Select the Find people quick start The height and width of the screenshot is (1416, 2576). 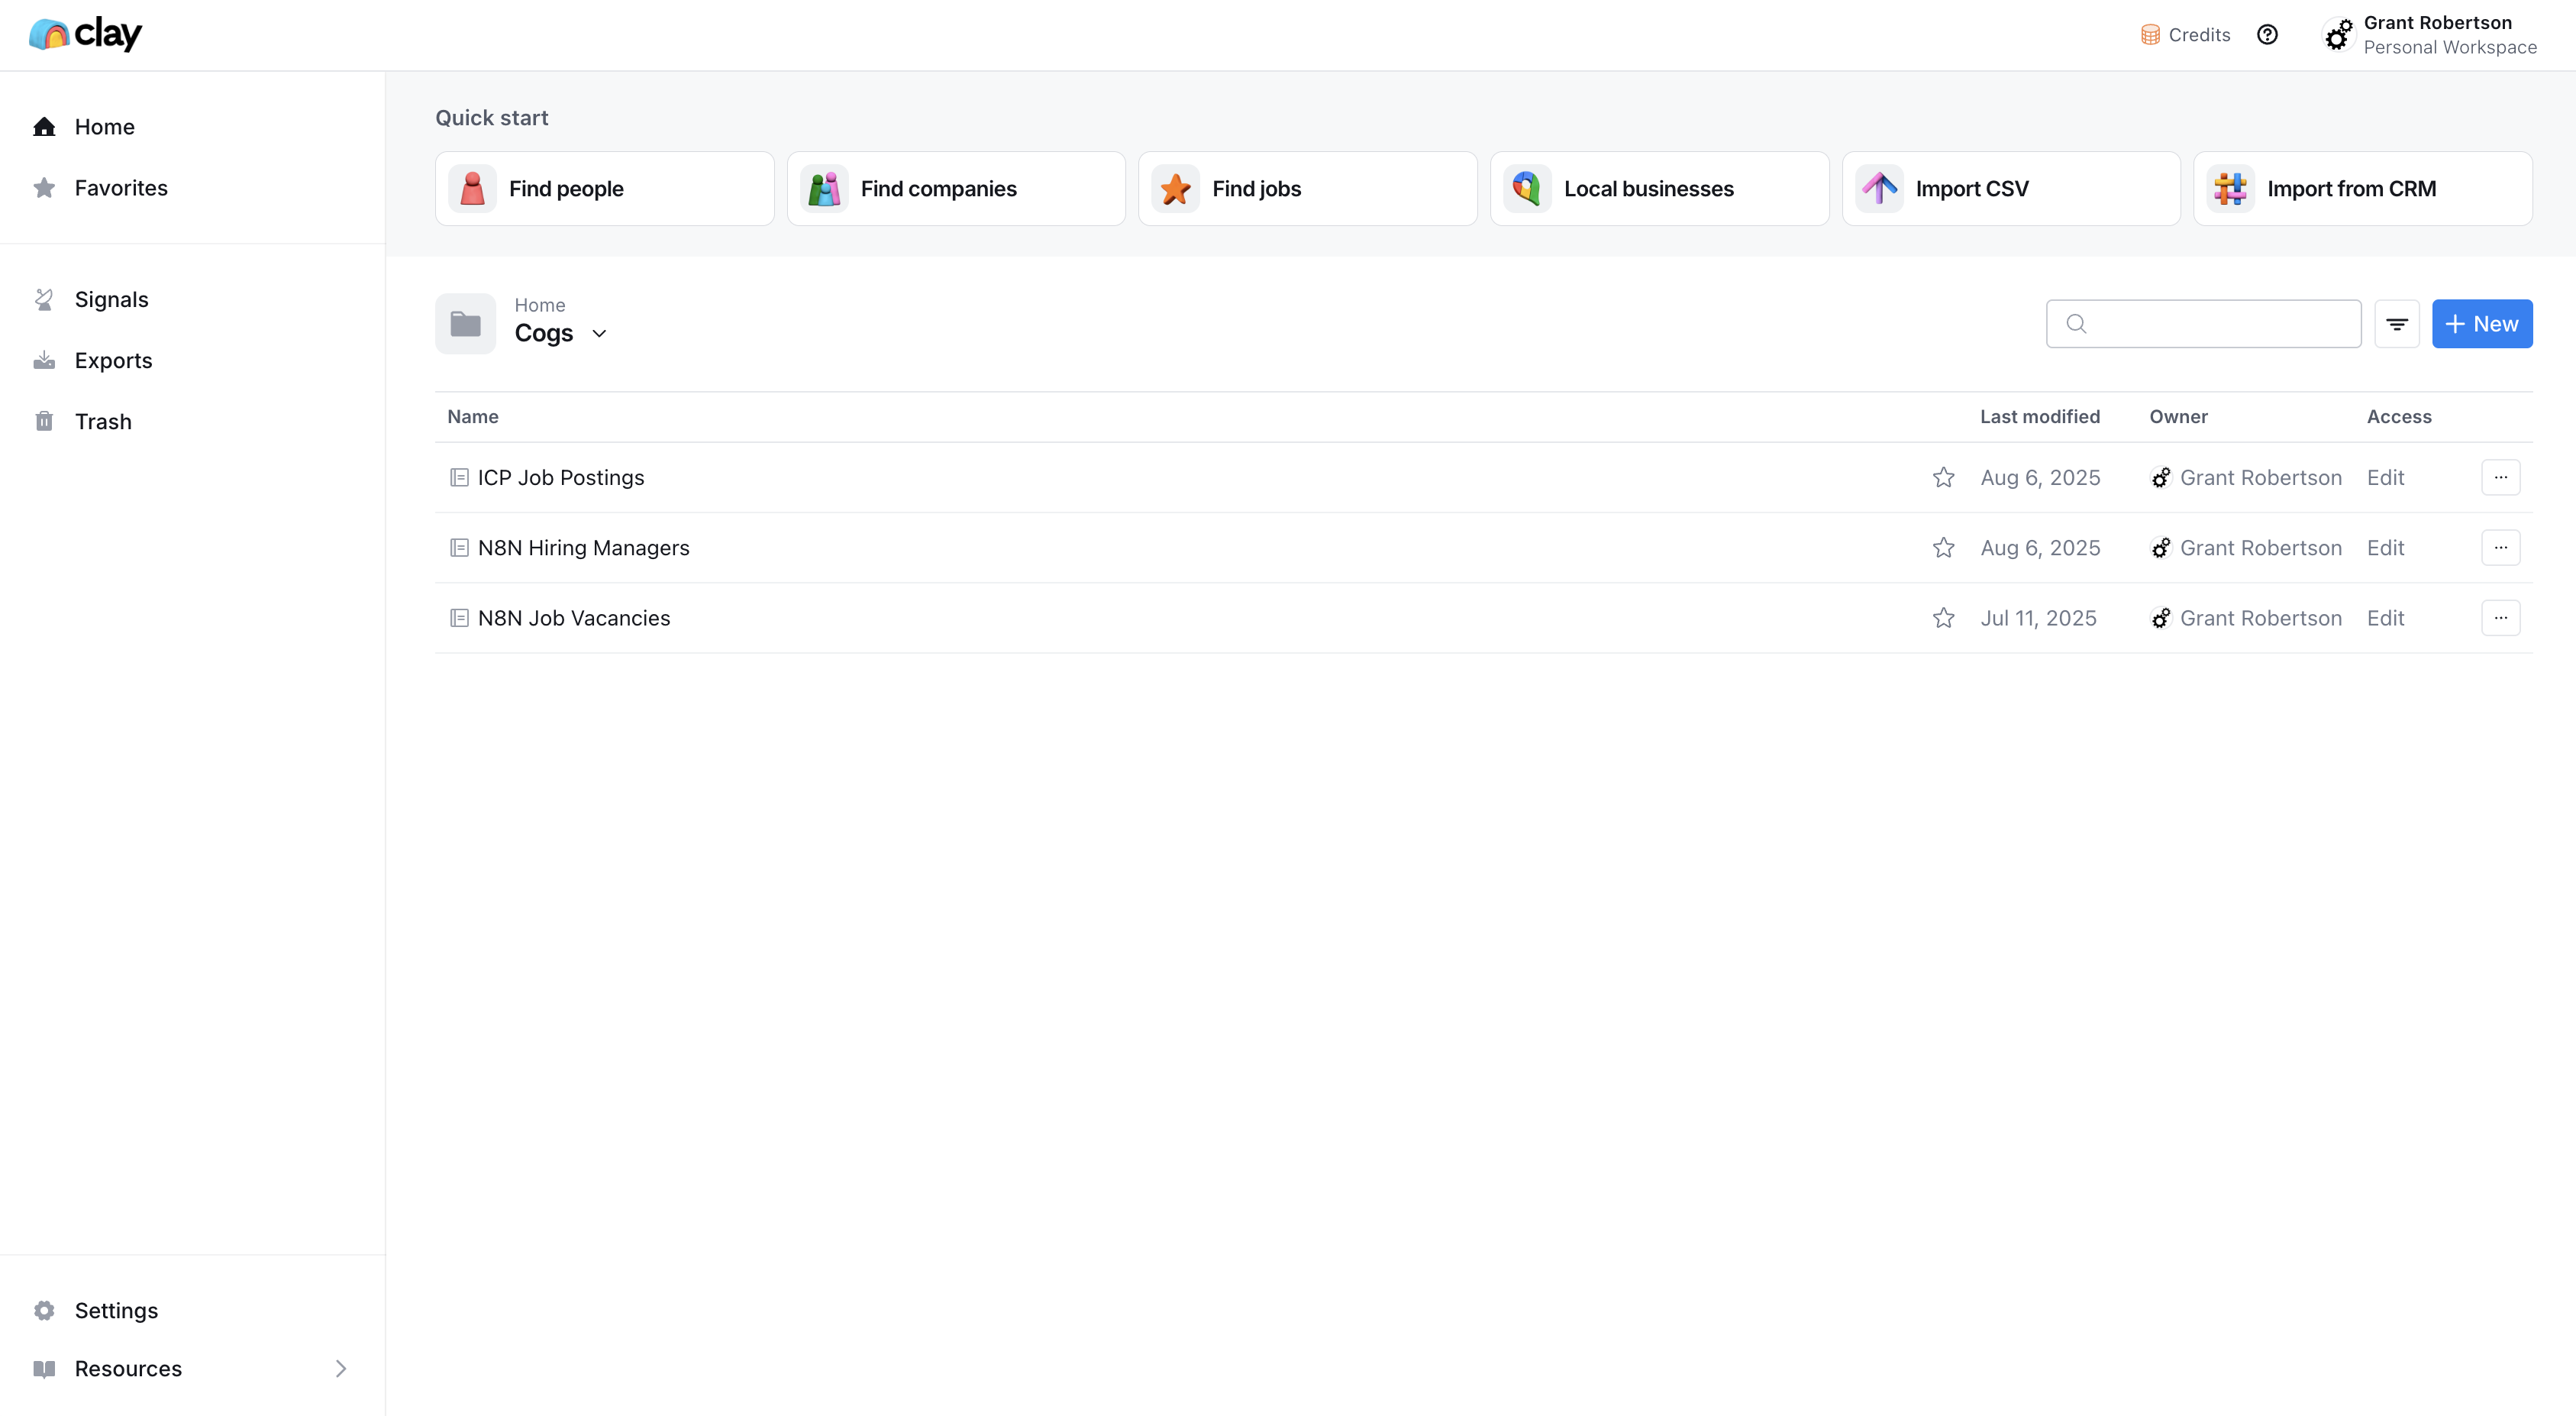click(604, 189)
